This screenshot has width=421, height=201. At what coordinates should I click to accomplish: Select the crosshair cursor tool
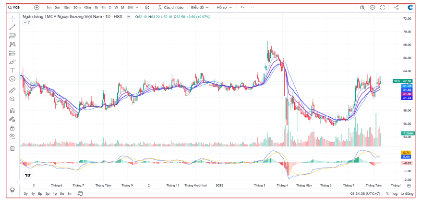(12, 19)
